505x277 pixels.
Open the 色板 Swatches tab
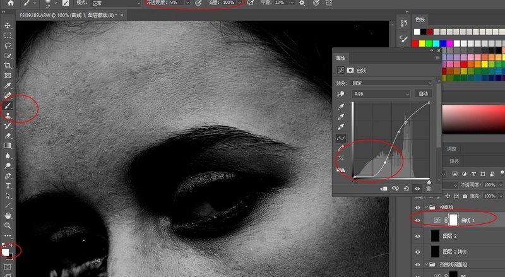(420, 20)
